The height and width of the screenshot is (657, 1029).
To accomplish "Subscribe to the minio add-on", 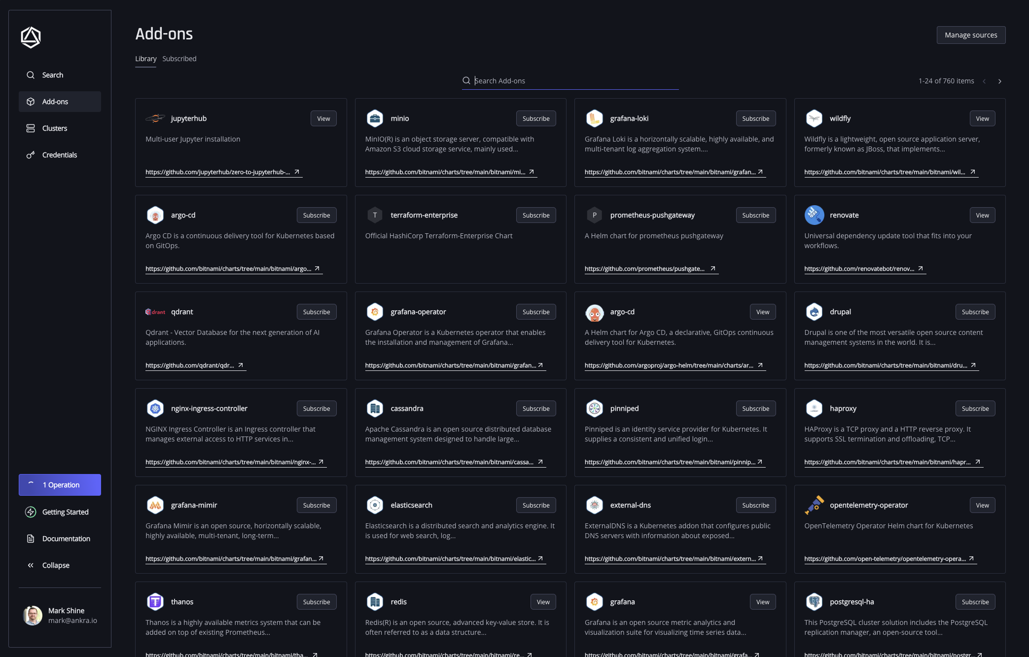I will (536, 118).
